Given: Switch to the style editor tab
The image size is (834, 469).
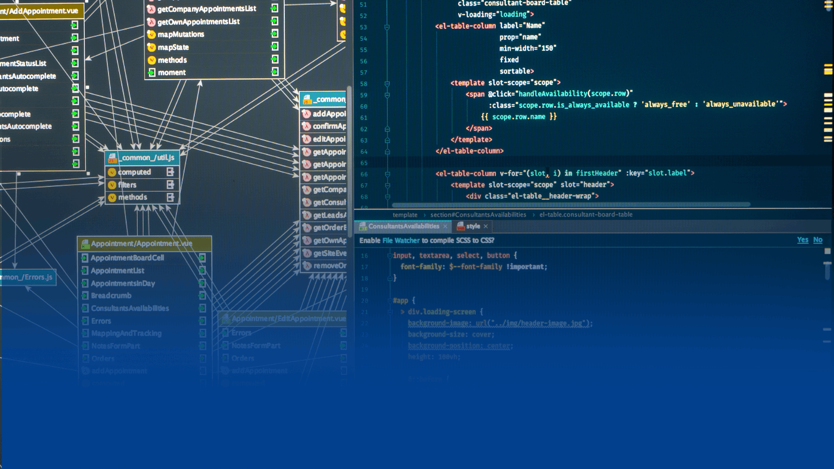Looking at the screenshot, I should pyautogui.click(x=473, y=226).
